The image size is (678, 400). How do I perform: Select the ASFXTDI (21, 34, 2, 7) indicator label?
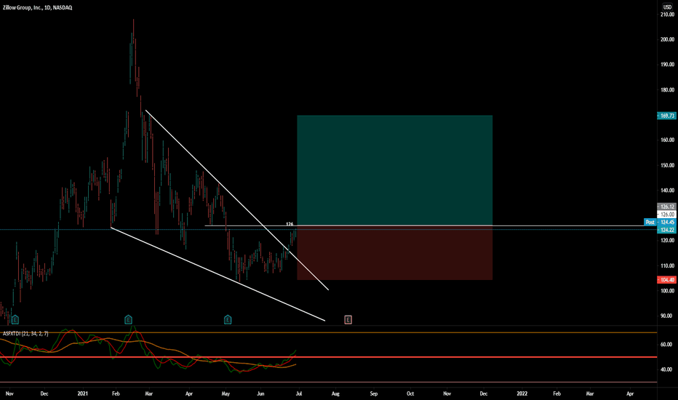tap(25, 333)
